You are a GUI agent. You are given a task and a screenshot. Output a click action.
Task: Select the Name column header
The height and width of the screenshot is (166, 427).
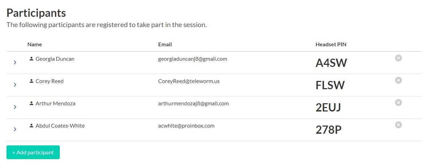pyautogui.click(x=35, y=44)
